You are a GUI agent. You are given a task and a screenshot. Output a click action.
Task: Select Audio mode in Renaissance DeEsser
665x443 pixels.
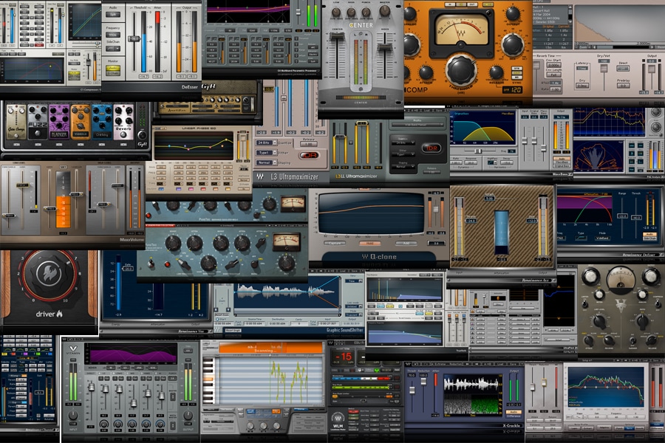click(649, 233)
